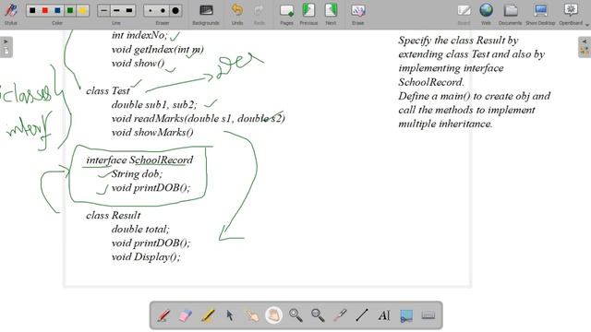This screenshot has width=591, height=332.
Task: Open the library tab on right edge
Action: coord(585,51)
